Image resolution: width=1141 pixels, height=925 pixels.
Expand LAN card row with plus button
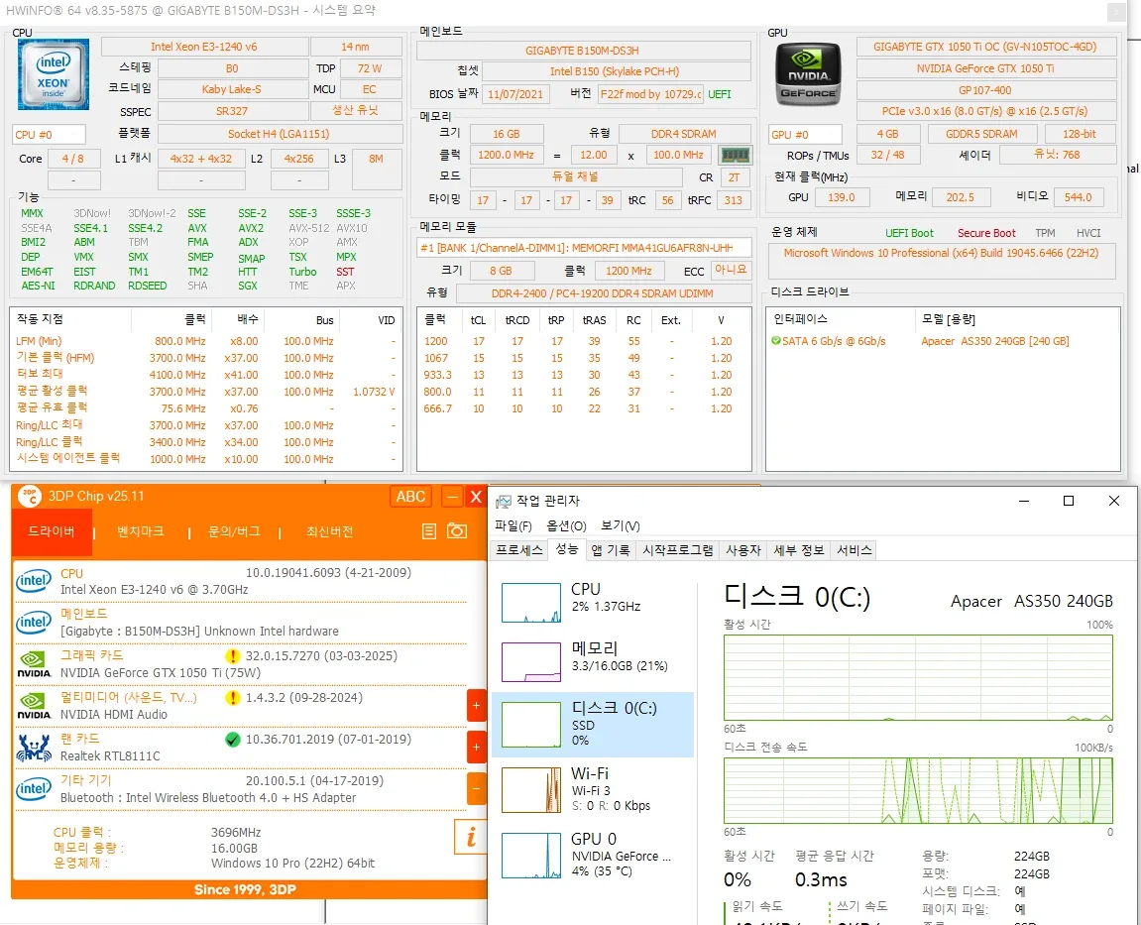pyautogui.click(x=476, y=747)
